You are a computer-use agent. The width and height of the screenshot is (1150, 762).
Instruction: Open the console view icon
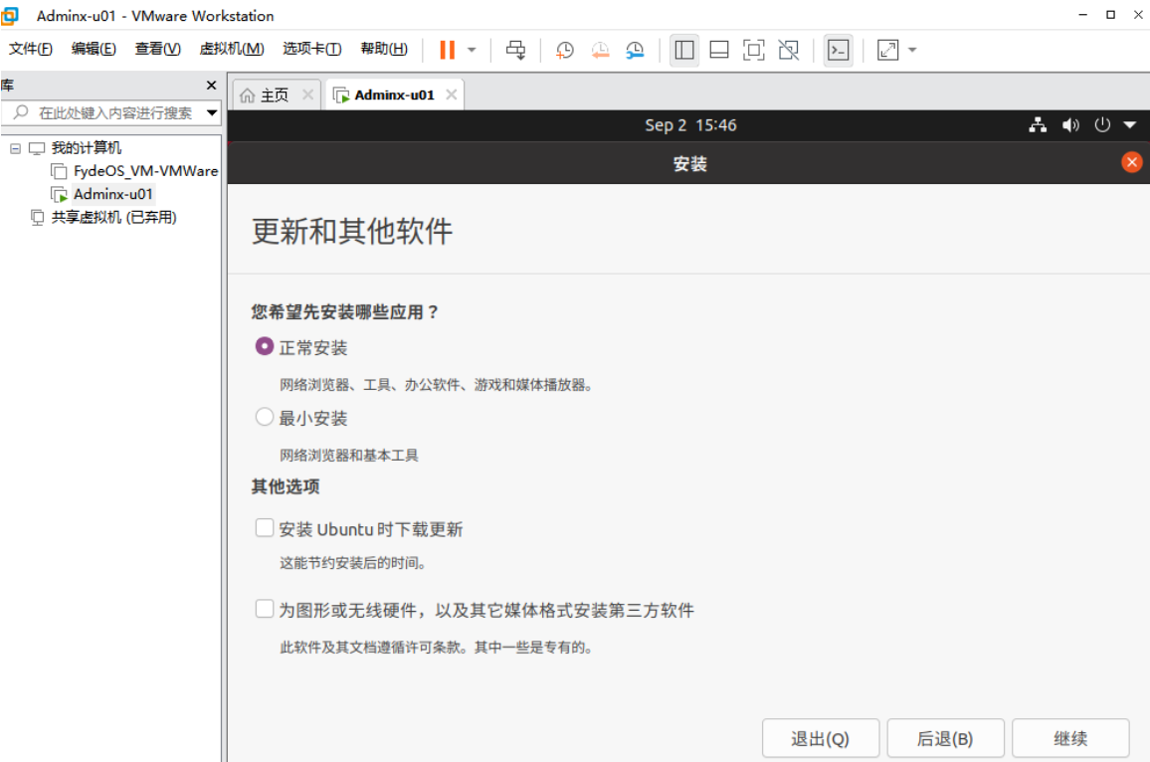[x=839, y=50]
